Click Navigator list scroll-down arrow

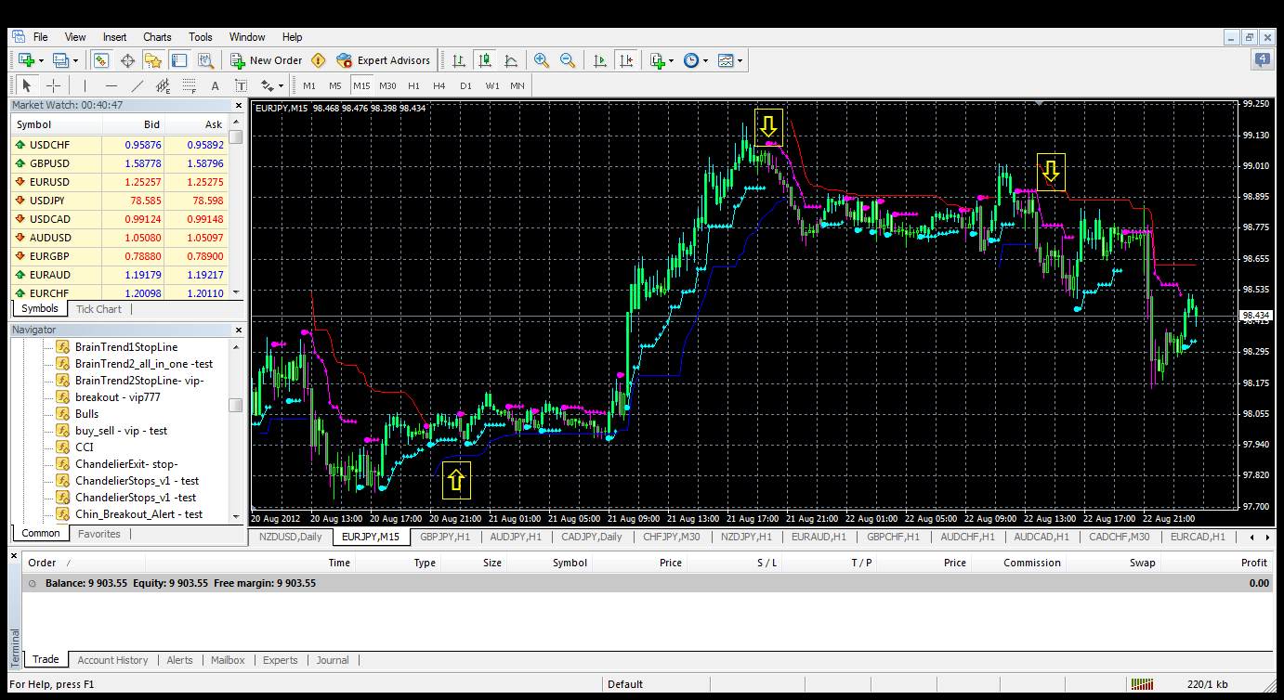[x=236, y=516]
